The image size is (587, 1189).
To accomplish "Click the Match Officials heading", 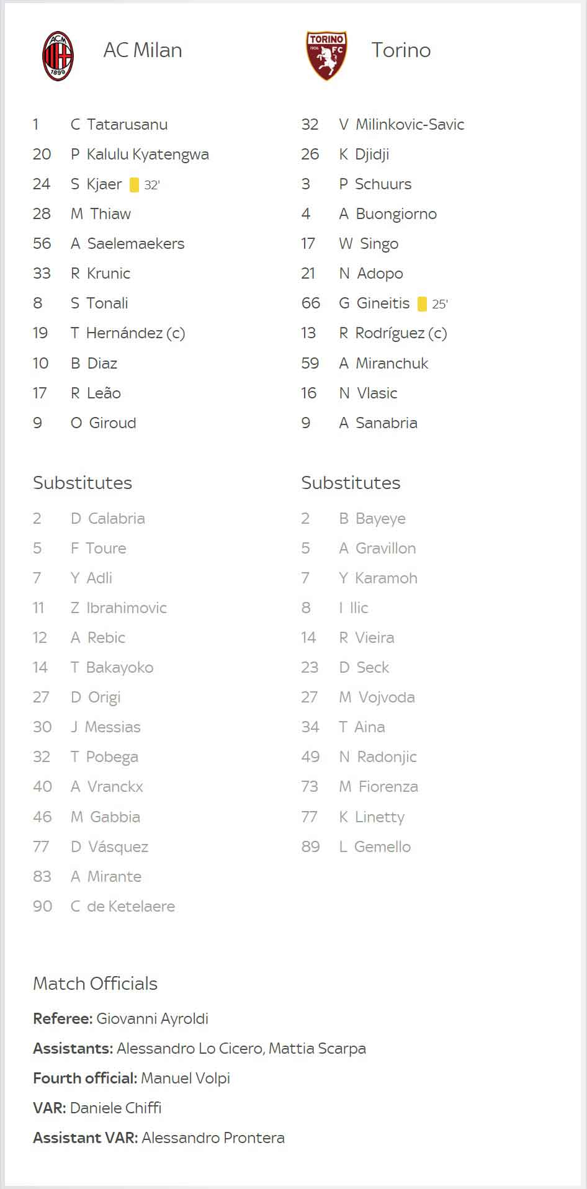I will [x=95, y=984].
